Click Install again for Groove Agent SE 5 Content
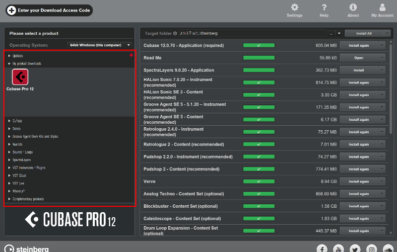This screenshot has height=252, width=397. point(359,120)
